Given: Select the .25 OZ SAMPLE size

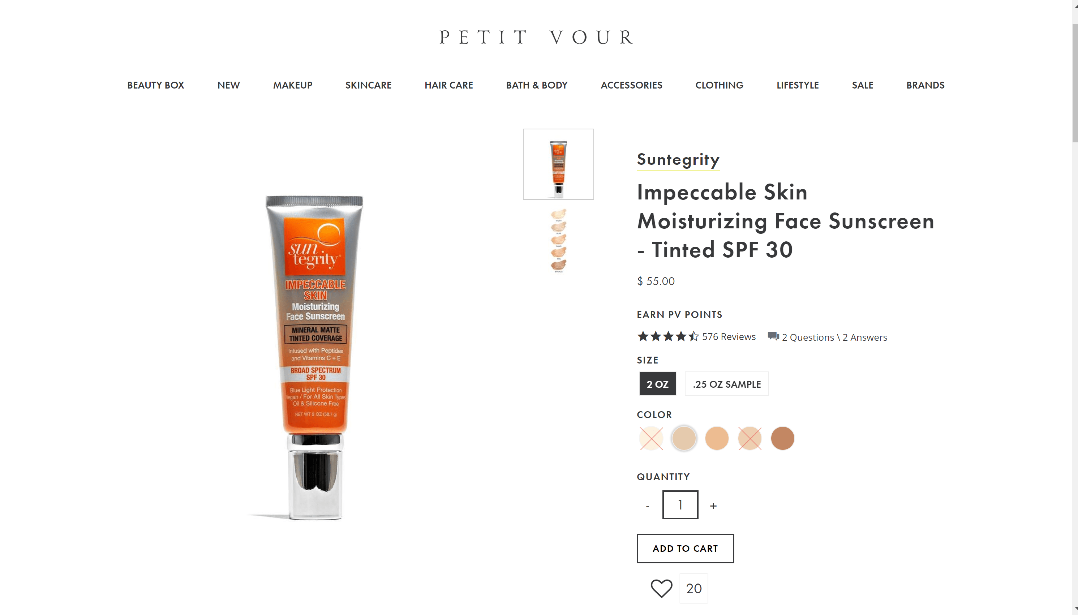Looking at the screenshot, I should coord(726,384).
